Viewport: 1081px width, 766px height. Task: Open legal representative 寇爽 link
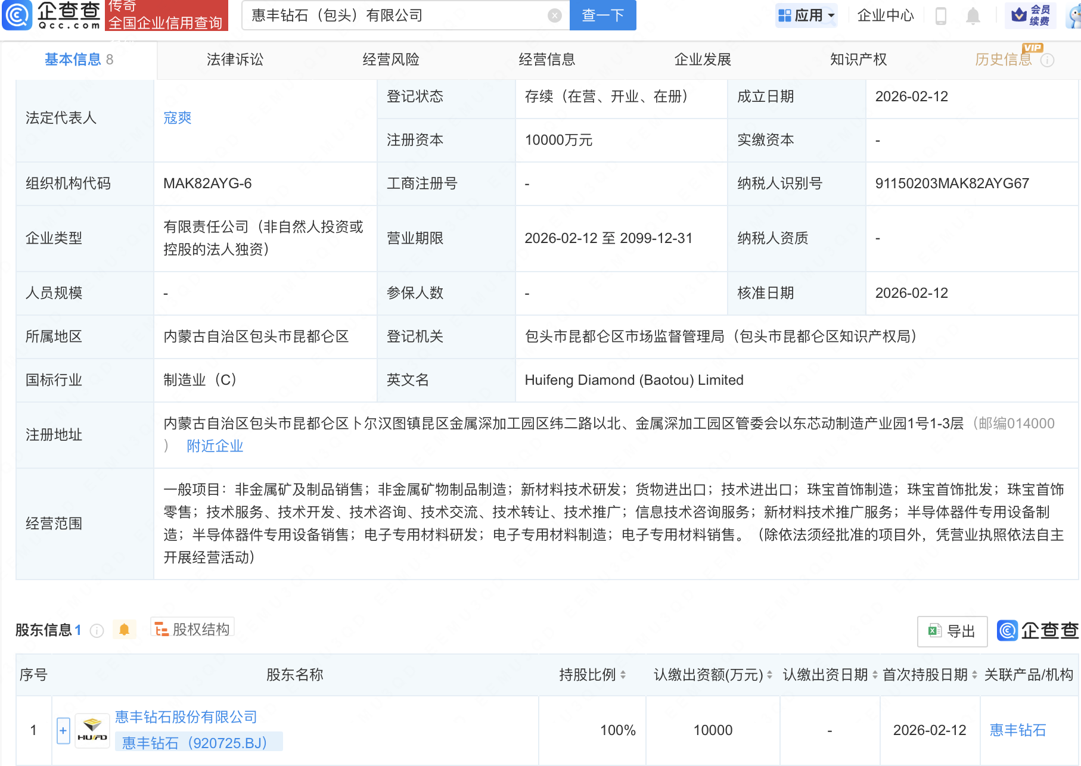pyautogui.click(x=177, y=118)
